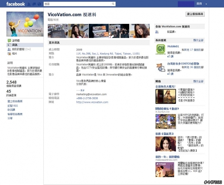Click phone number +886-2-2758-3838

(x=87, y=98)
